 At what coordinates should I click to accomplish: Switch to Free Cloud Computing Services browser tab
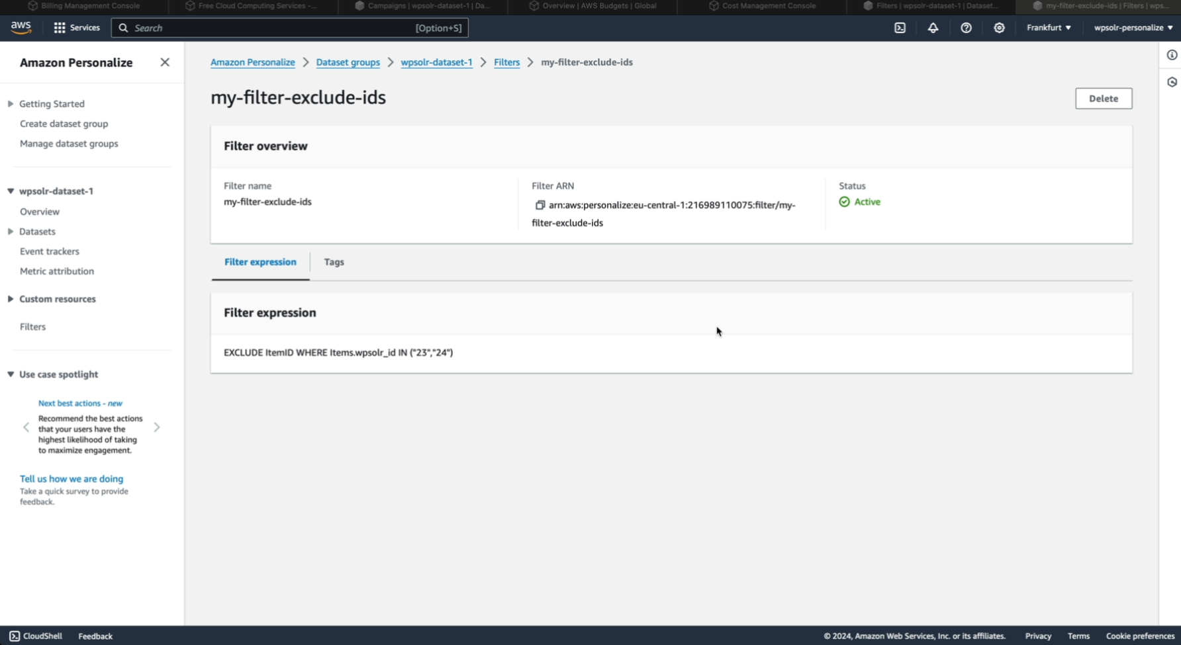[x=252, y=6]
